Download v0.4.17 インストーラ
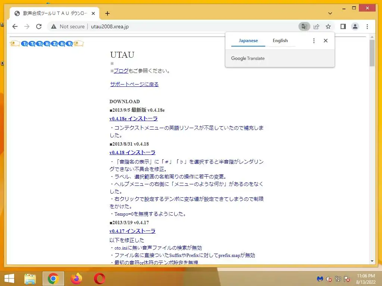Image resolution: width=382 pixels, height=286 pixels. (132, 231)
